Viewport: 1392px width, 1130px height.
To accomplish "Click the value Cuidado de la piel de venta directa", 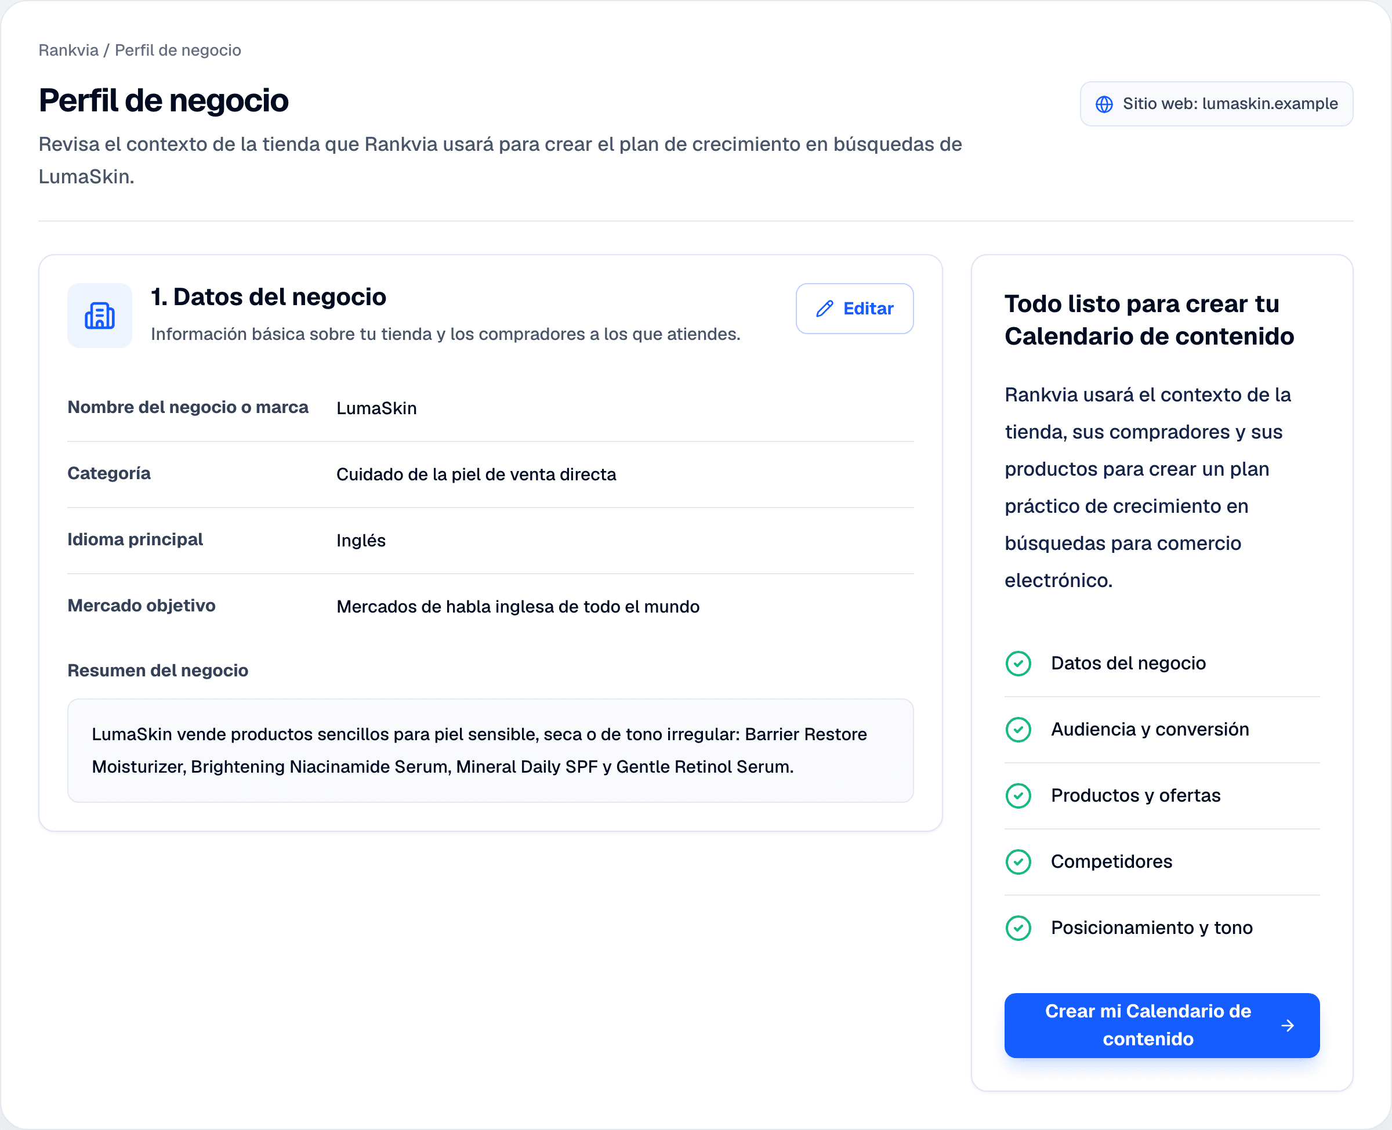I will [476, 475].
